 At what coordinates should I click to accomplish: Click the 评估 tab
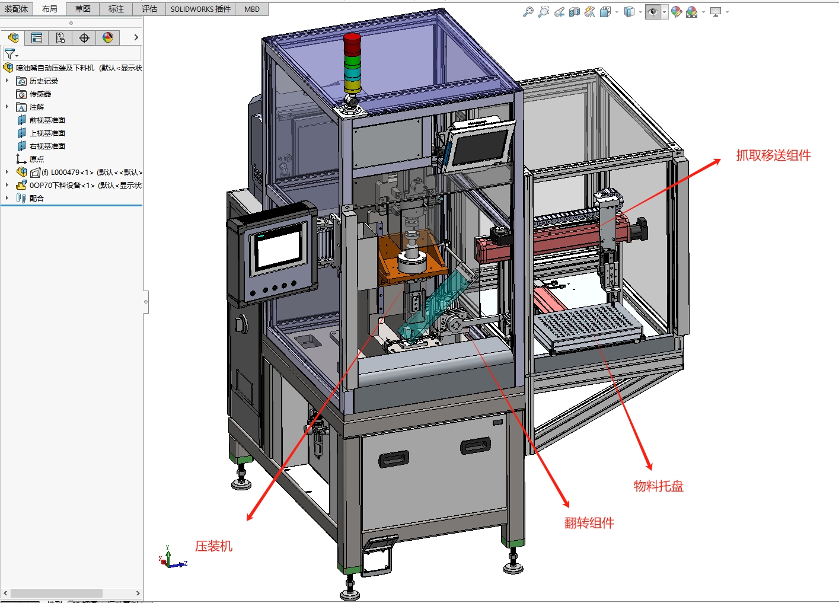149,9
